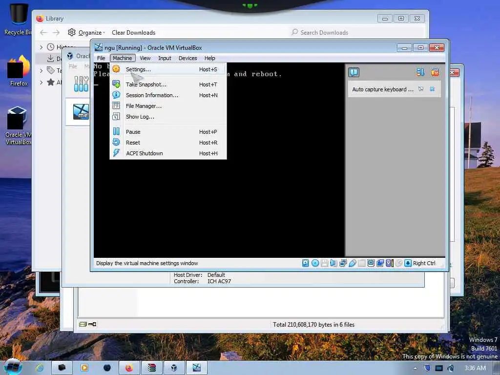Open the Help menu
Viewport: 500px width, 375px height.
click(x=210, y=58)
